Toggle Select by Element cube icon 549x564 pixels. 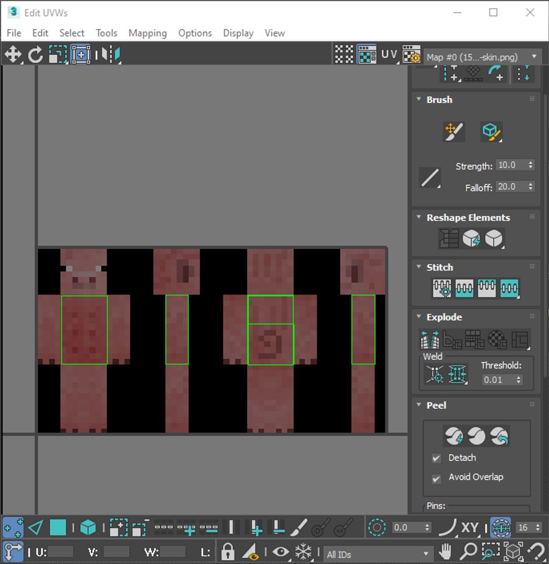click(x=88, y=527)
